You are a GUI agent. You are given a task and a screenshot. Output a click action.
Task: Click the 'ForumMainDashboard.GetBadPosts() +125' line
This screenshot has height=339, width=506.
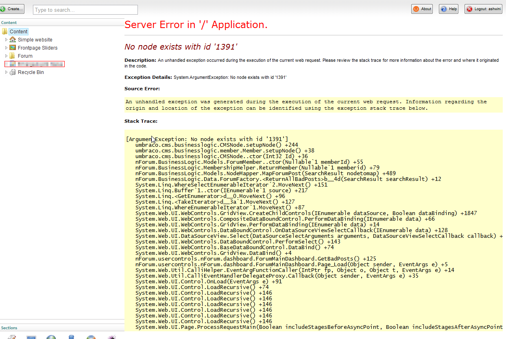(256, 259)
